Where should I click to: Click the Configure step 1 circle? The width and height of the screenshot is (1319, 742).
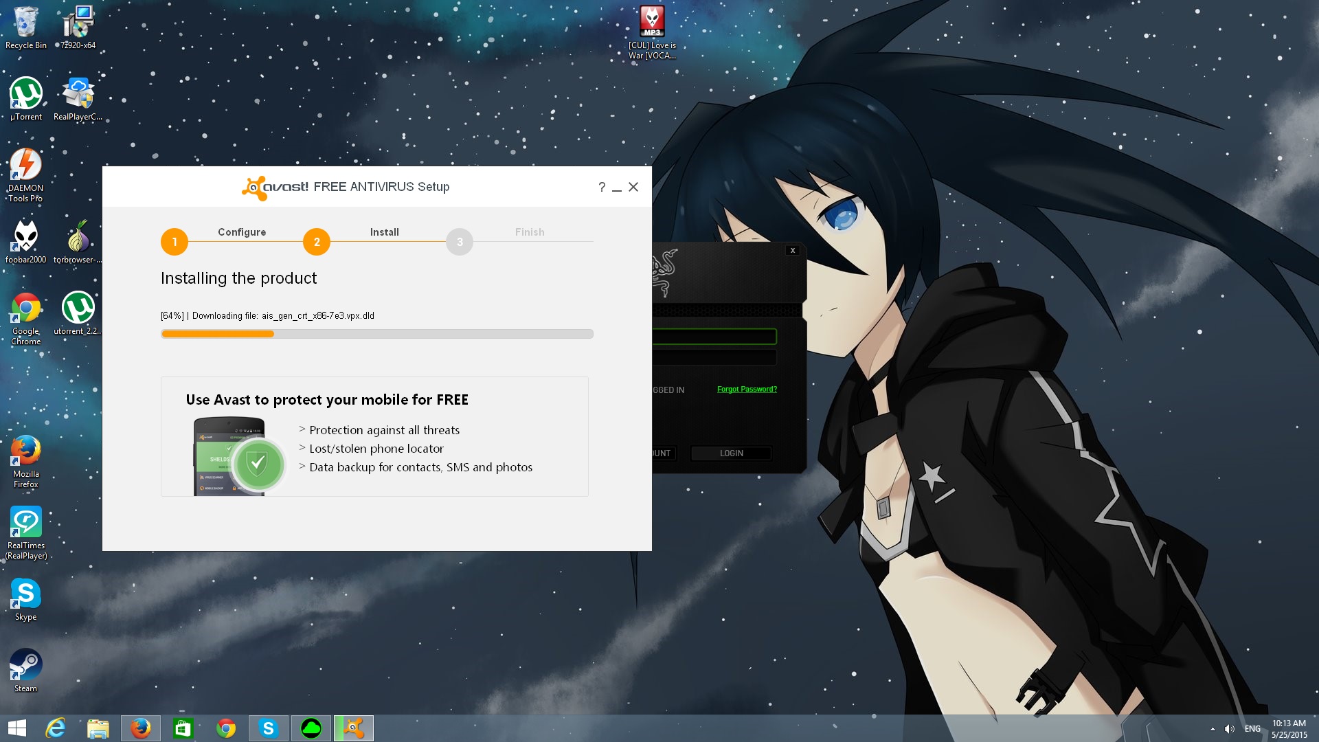[x=174, y=242]
